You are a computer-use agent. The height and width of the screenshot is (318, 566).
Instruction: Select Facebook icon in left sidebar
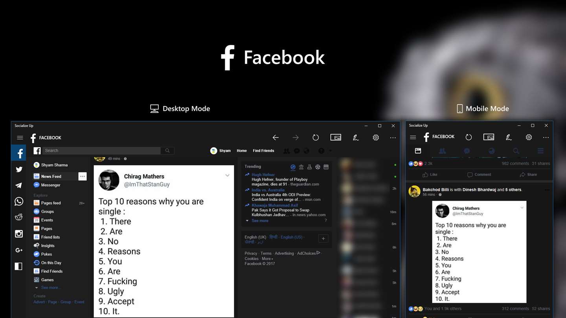coord(19,153)
